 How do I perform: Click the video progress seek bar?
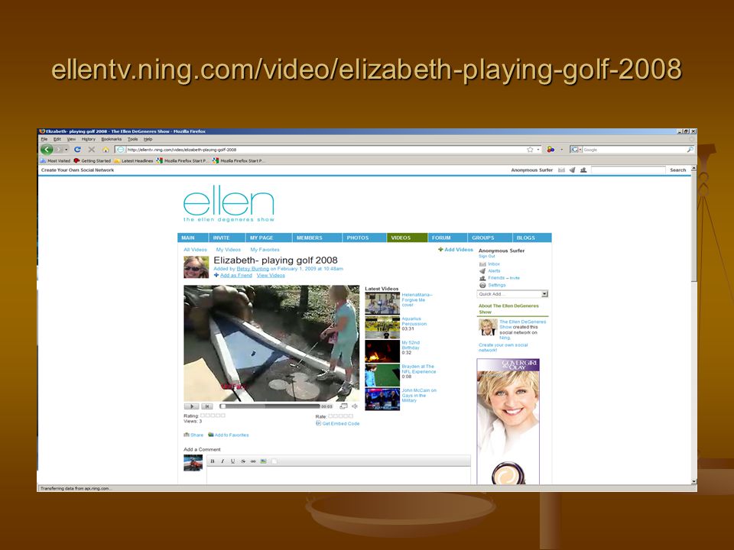(270, 406)
